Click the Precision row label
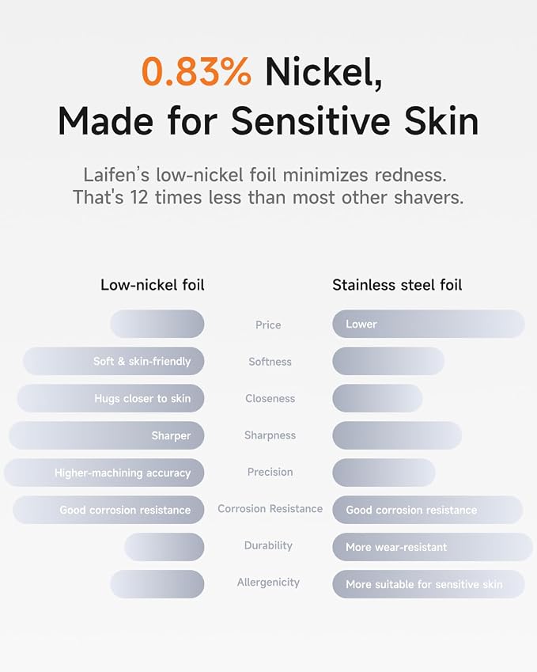The image size is (537, 672). coord(270,473)
